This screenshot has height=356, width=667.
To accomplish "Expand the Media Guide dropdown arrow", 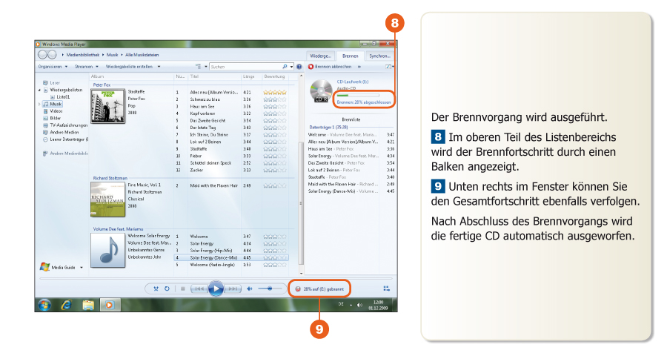I will pos(82,267).
